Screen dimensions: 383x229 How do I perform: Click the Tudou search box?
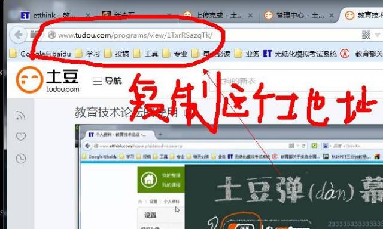click(296, 81)
